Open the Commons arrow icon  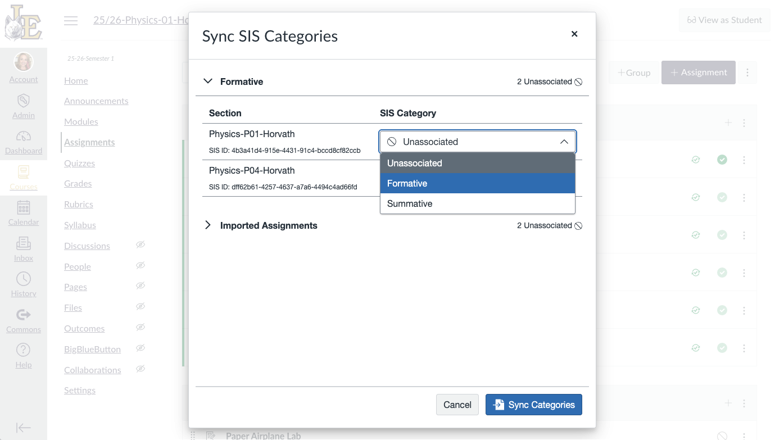24,315
